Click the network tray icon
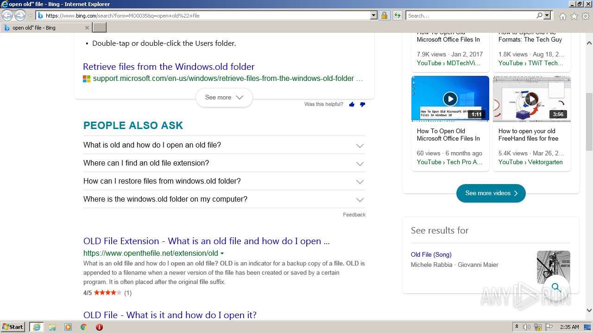Image resolution: width=593 pixels, height=333 pixels. (538, 327)
